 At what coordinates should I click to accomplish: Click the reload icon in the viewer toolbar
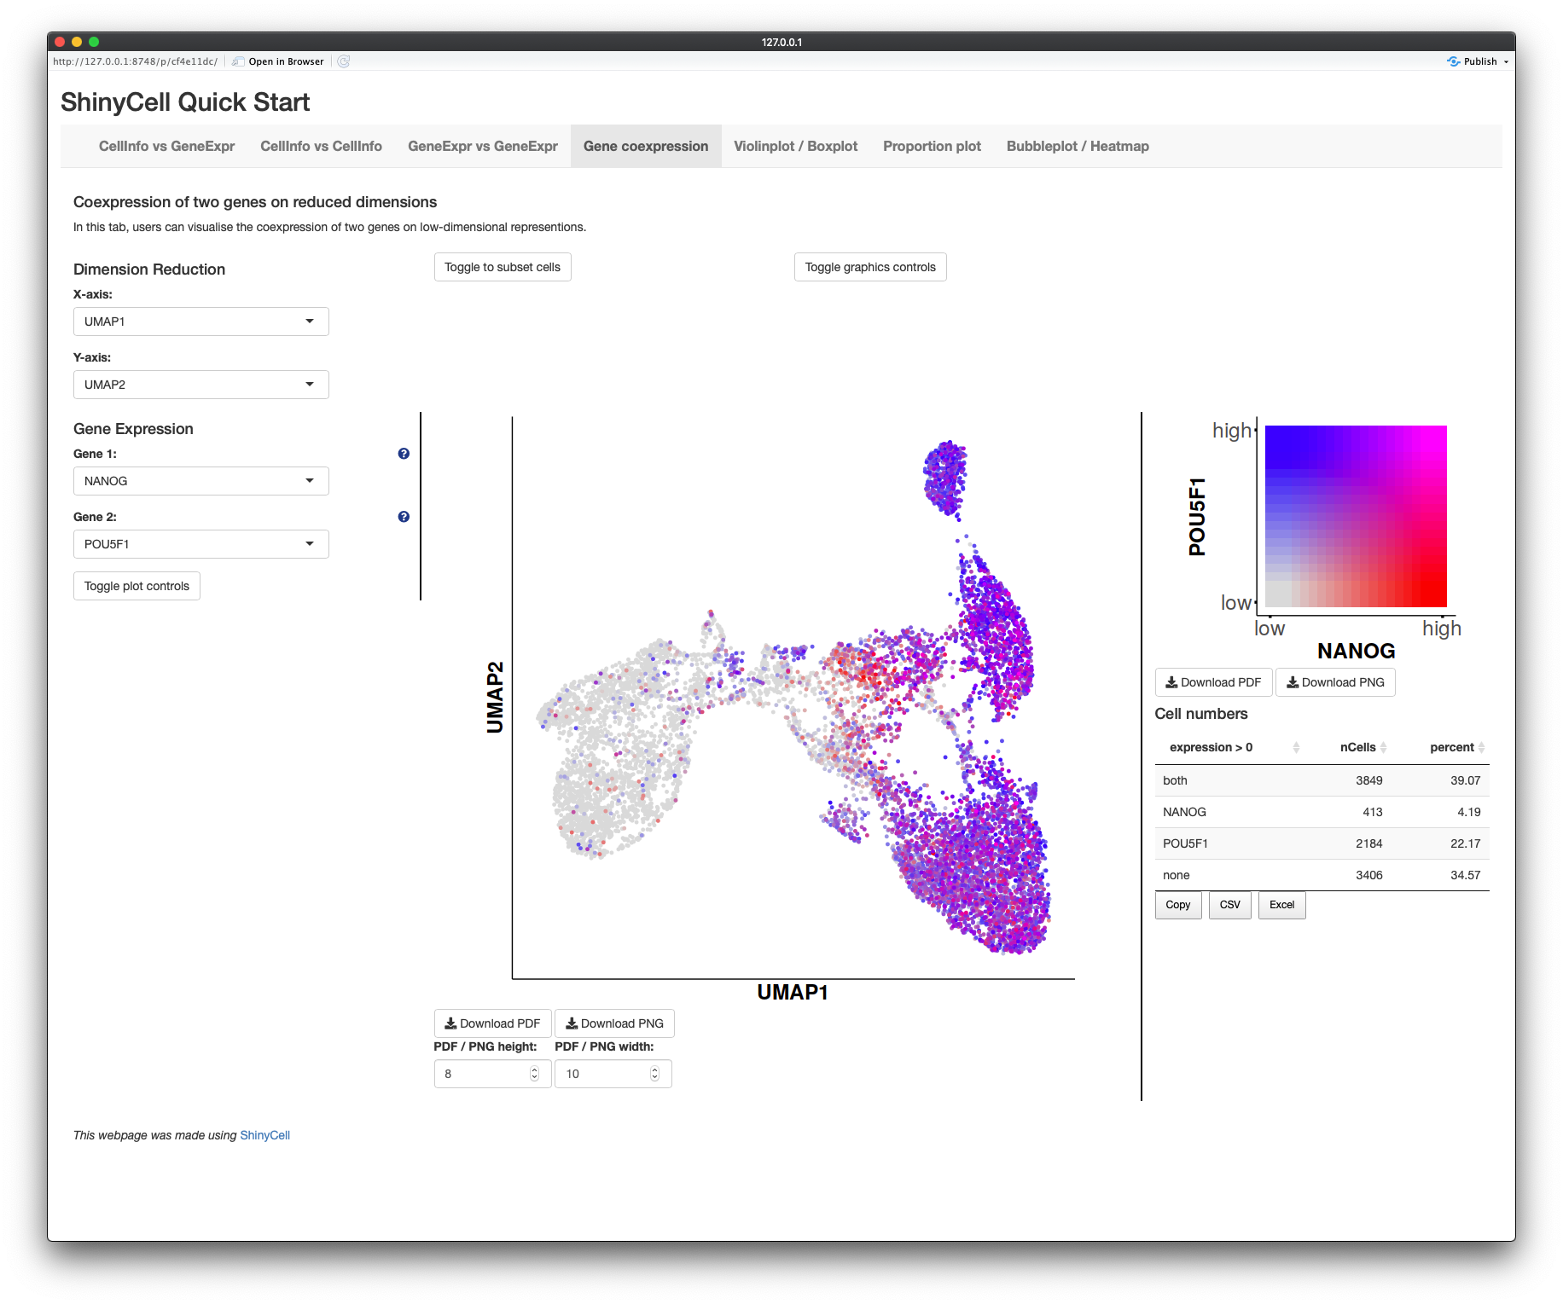tap(344, 61)
